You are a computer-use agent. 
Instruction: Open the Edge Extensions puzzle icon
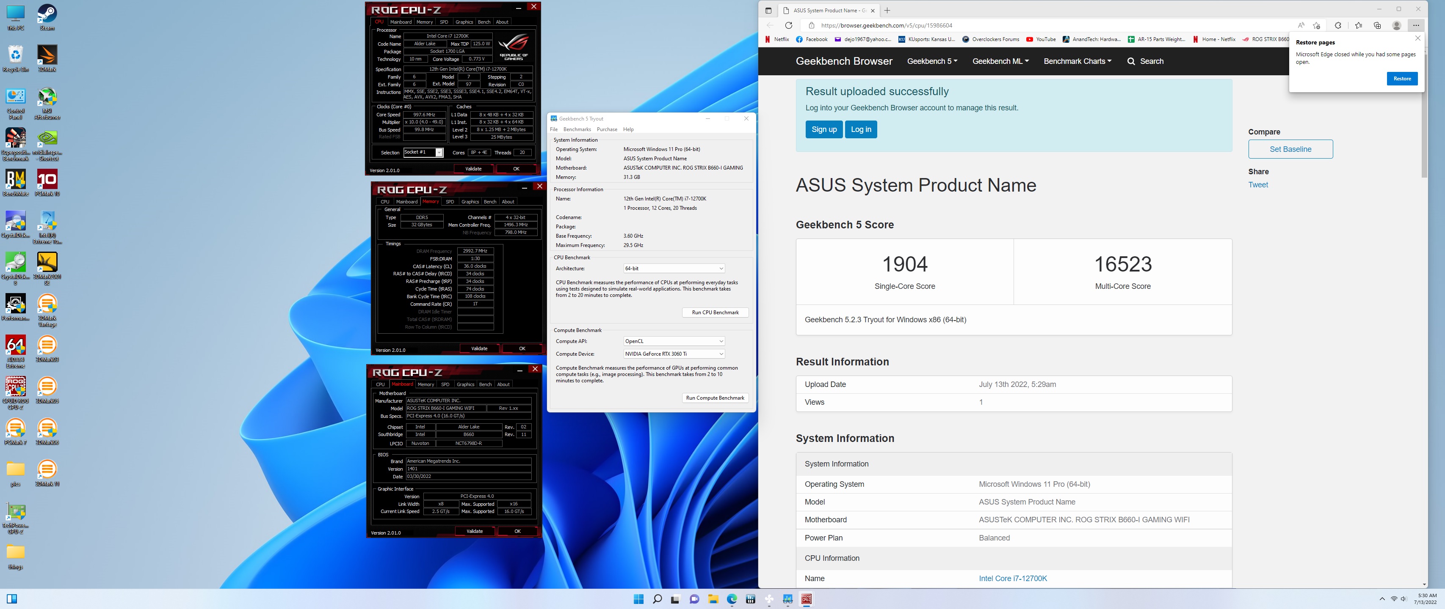click(1338, 25)
